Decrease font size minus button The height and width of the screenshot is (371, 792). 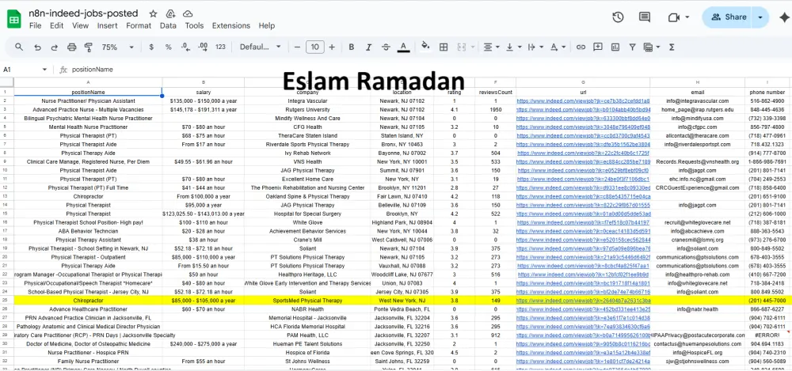point(297,47)
